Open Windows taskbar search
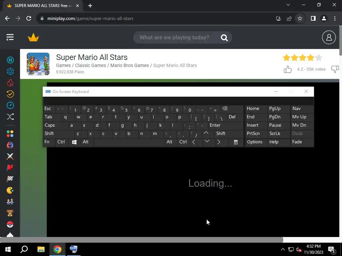342x256 pixels. click(24, 249)
